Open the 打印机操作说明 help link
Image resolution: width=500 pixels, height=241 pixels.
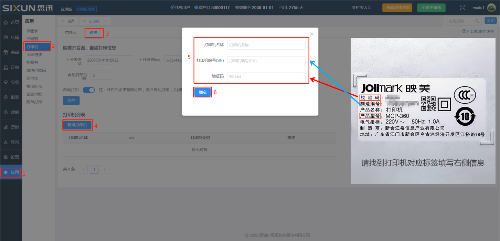(x=478, y=31)
